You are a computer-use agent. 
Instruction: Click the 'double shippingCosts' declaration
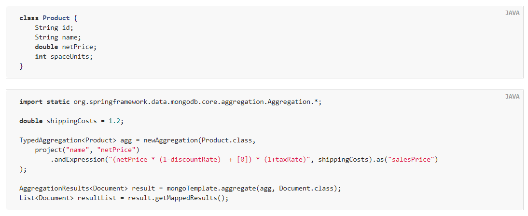click(58, 121)
